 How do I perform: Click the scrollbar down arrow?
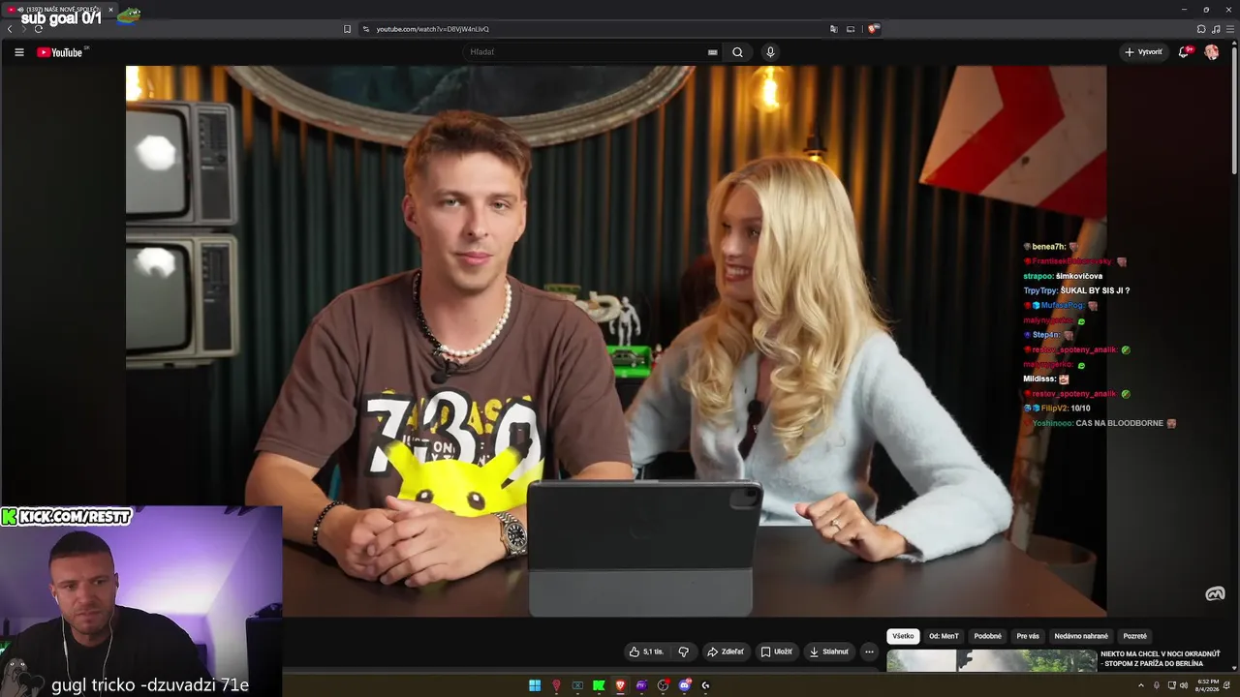point(1234,668)
